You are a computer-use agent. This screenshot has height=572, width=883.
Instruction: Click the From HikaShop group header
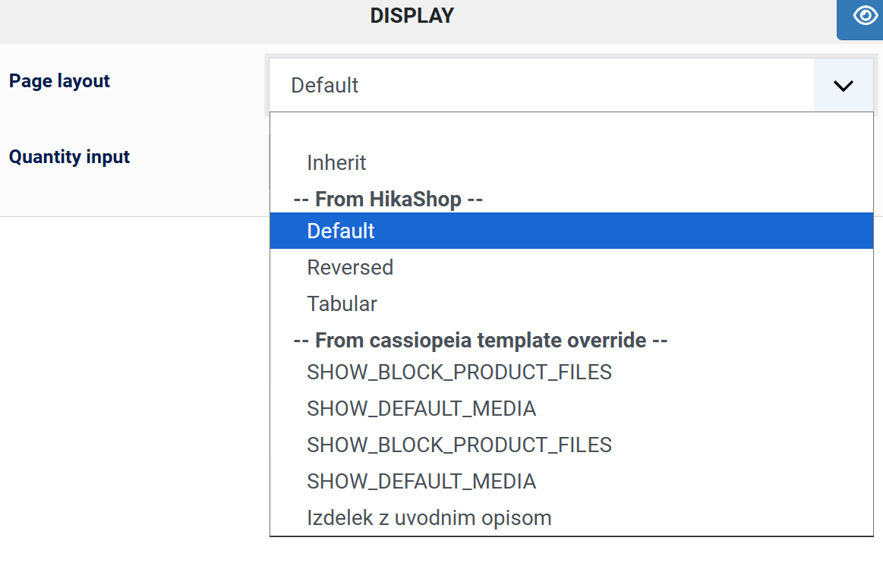point(388,200)
